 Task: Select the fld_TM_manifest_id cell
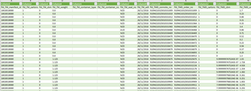coord(11,7)
